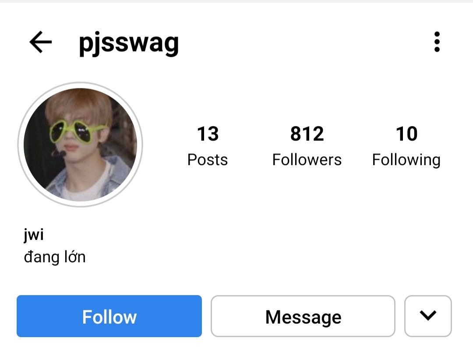Click the display name jwi
The height and width of the screenshot is (352, 473).
pyautogui.click(x=34, y=235)
